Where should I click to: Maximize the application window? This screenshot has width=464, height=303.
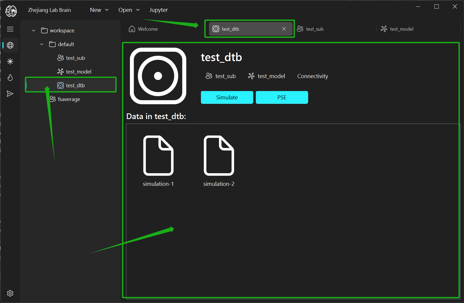437,6
